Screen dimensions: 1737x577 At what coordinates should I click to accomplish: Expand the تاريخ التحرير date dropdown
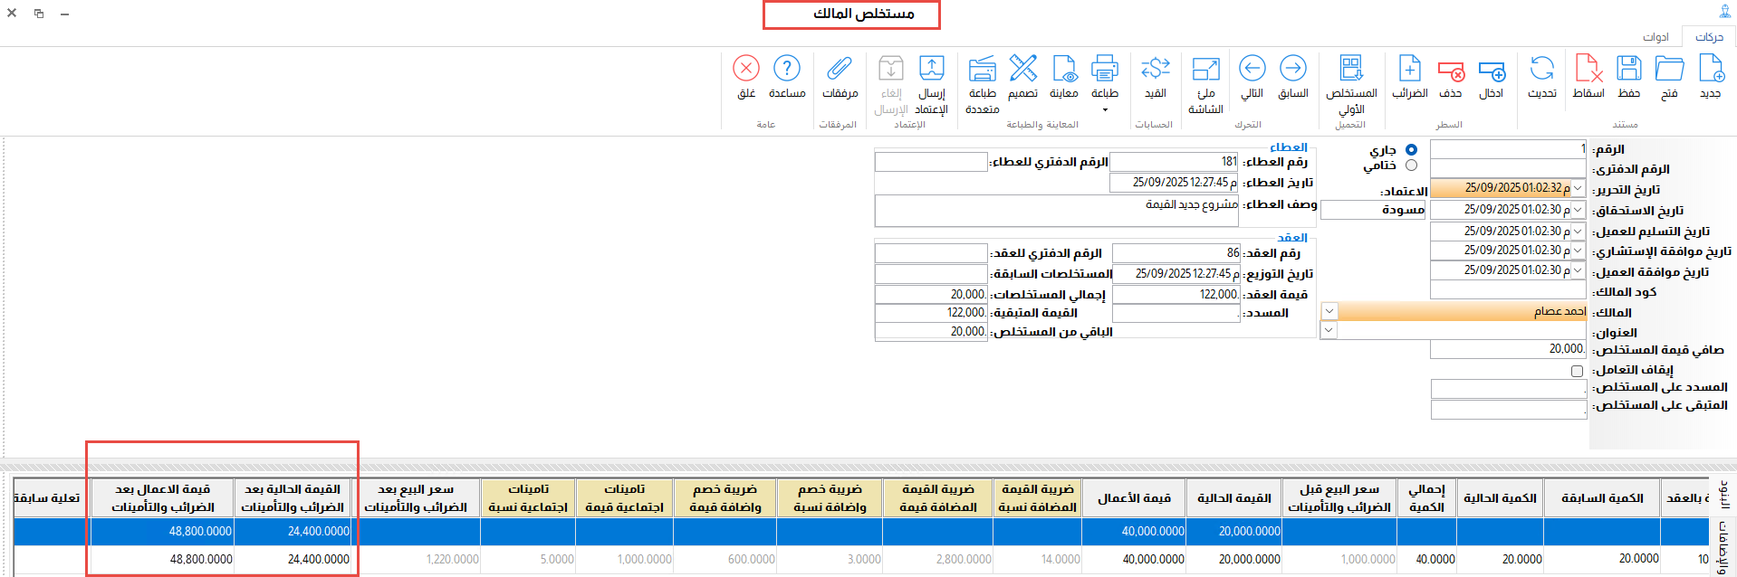[1579, 188]
